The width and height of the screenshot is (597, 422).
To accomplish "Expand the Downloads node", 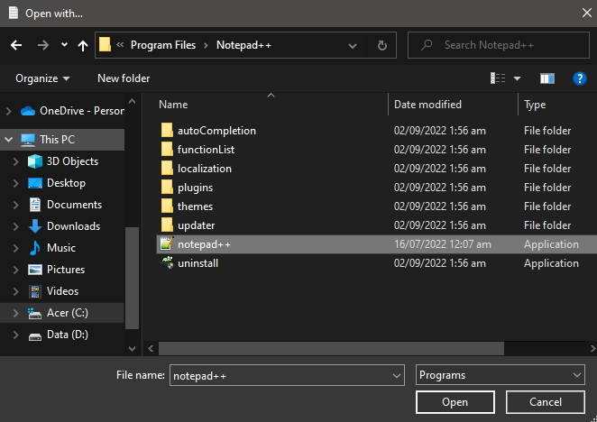I will click(x=16, y=226).
